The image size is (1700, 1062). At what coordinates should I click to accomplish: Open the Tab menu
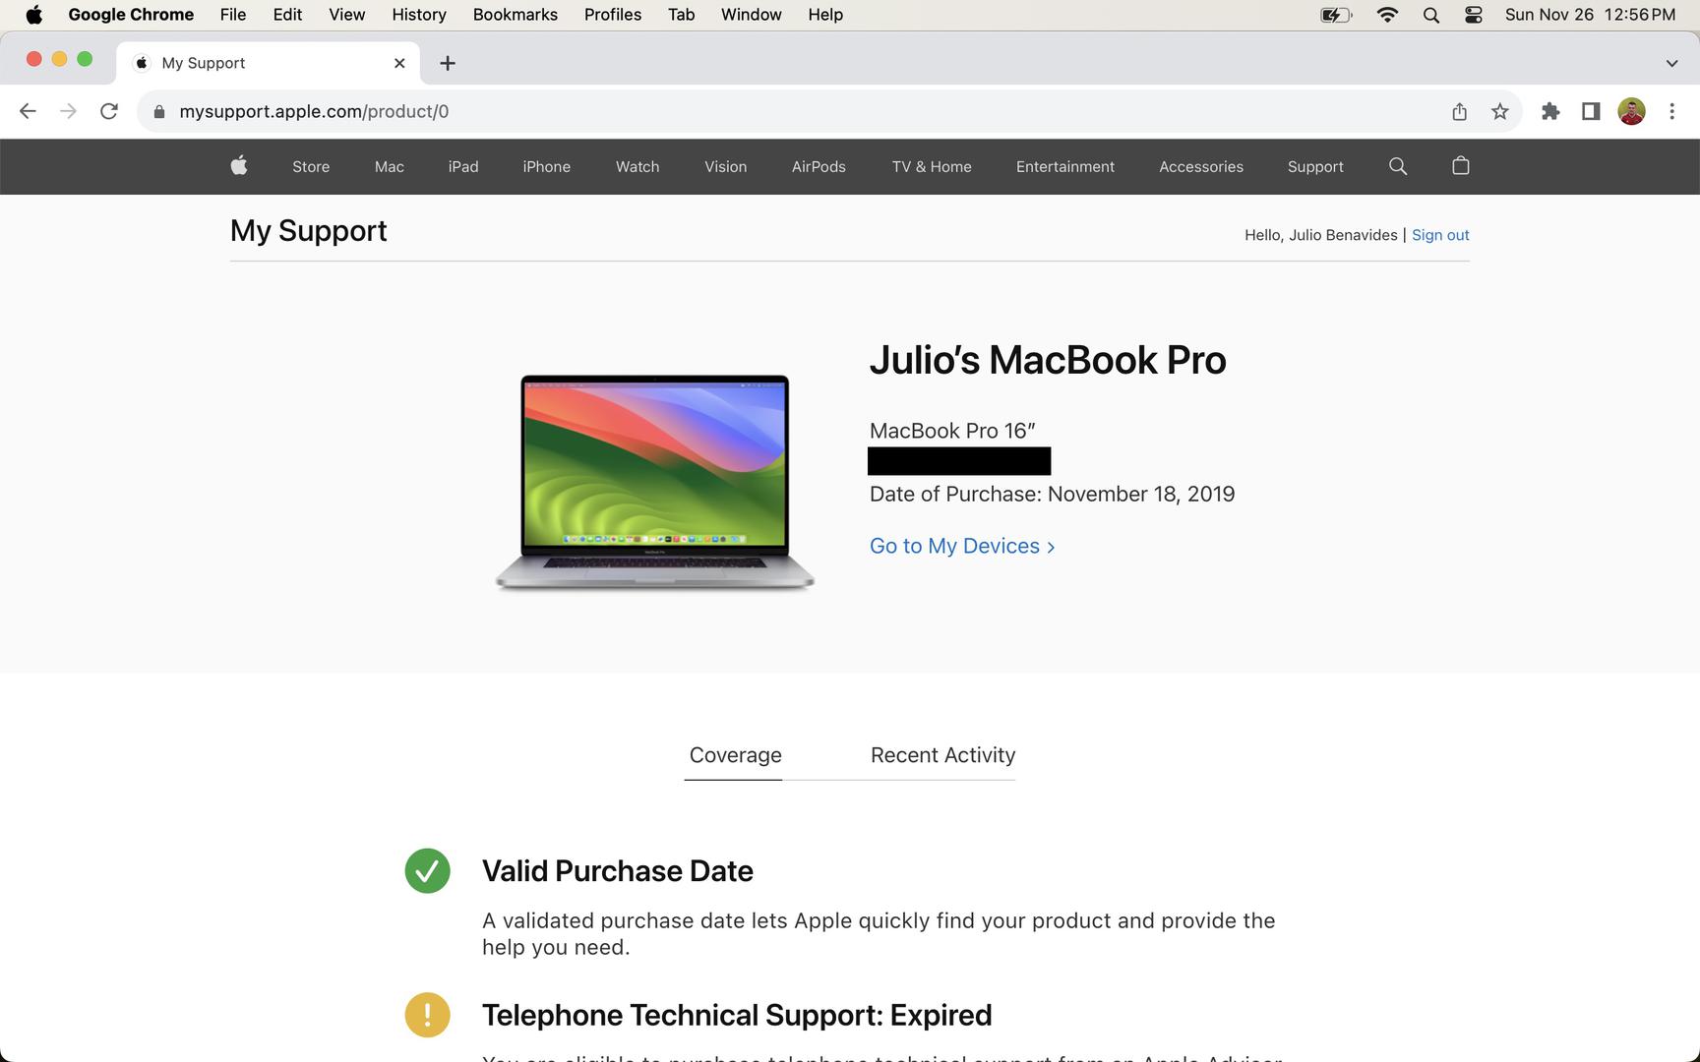point(682,15)
